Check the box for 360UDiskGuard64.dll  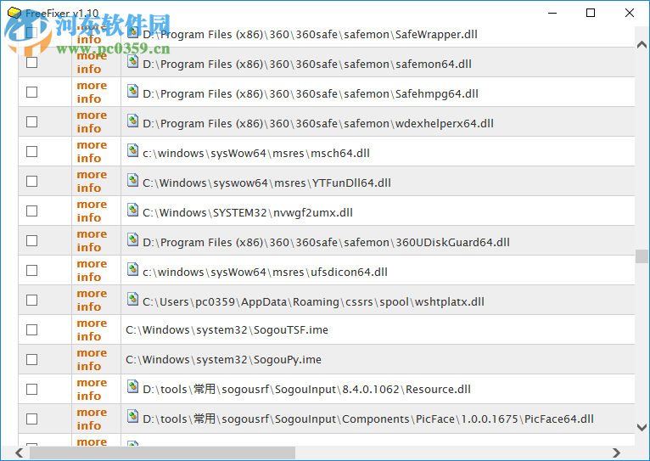[32, 241]
